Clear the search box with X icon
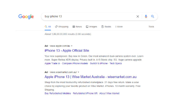Viewport: 178px width, 110px height. click(138, 17)
